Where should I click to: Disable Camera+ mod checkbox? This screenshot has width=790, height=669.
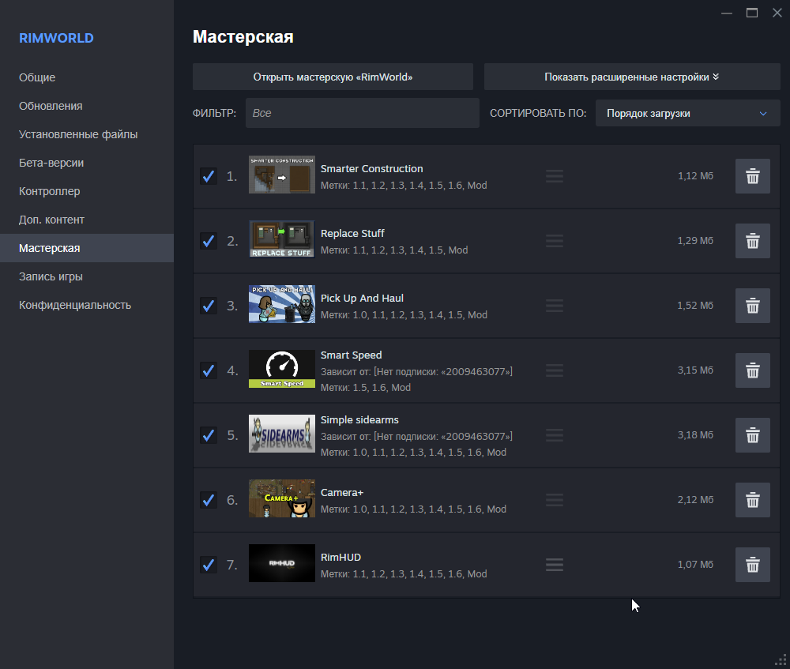point(209,500)
